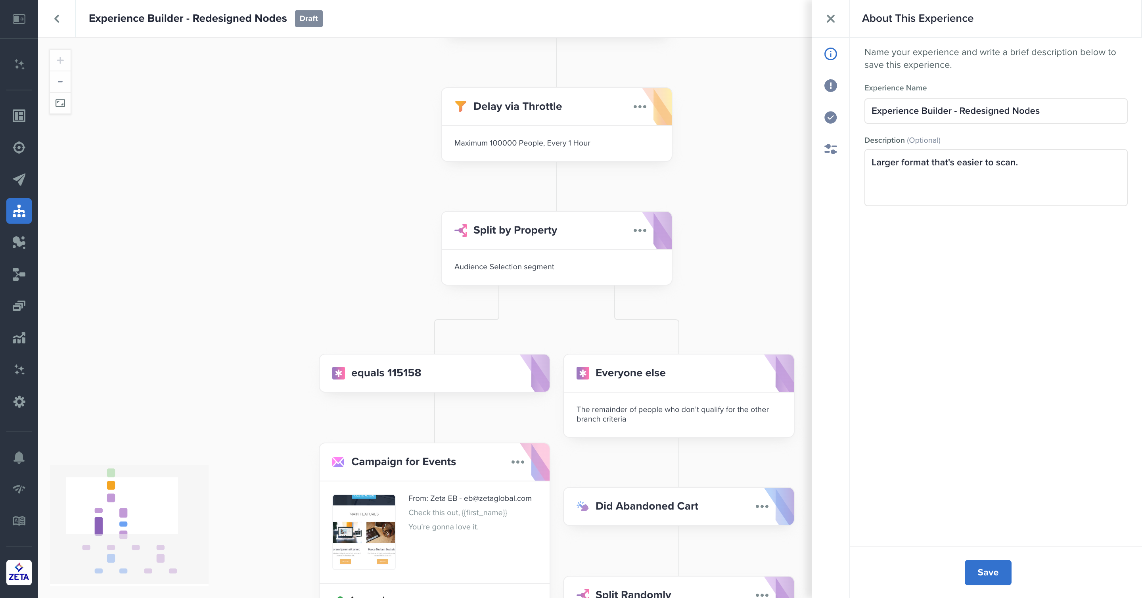Screen dimensions: 1142x598
Task: Click the fit-to-screen canvas icon
Action: [60, 103]
